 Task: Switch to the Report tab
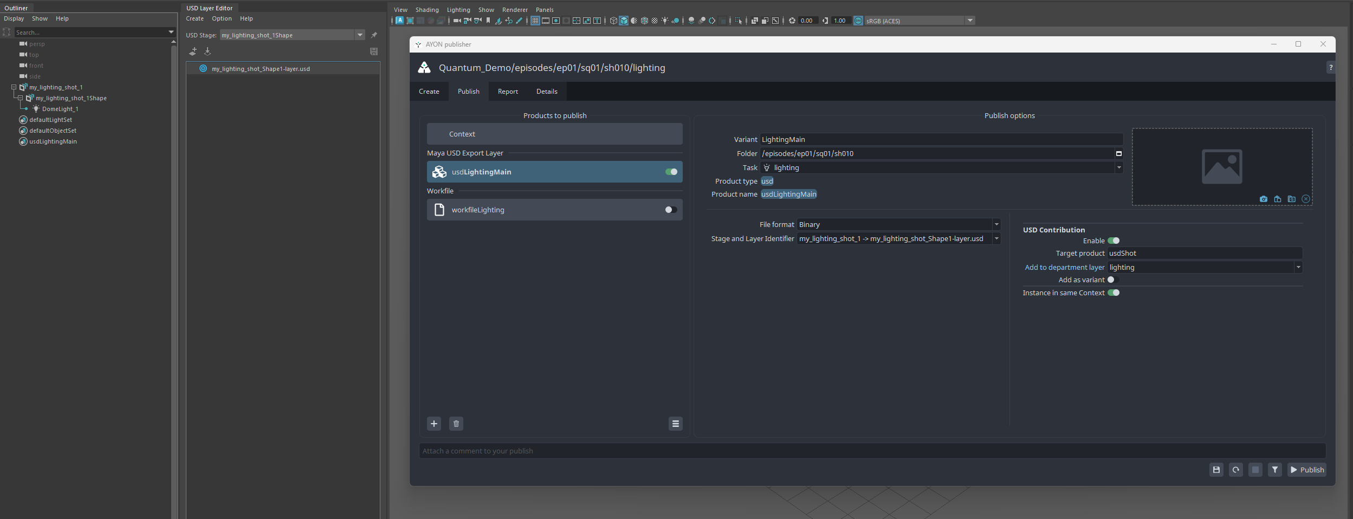[x=508, y=92]
